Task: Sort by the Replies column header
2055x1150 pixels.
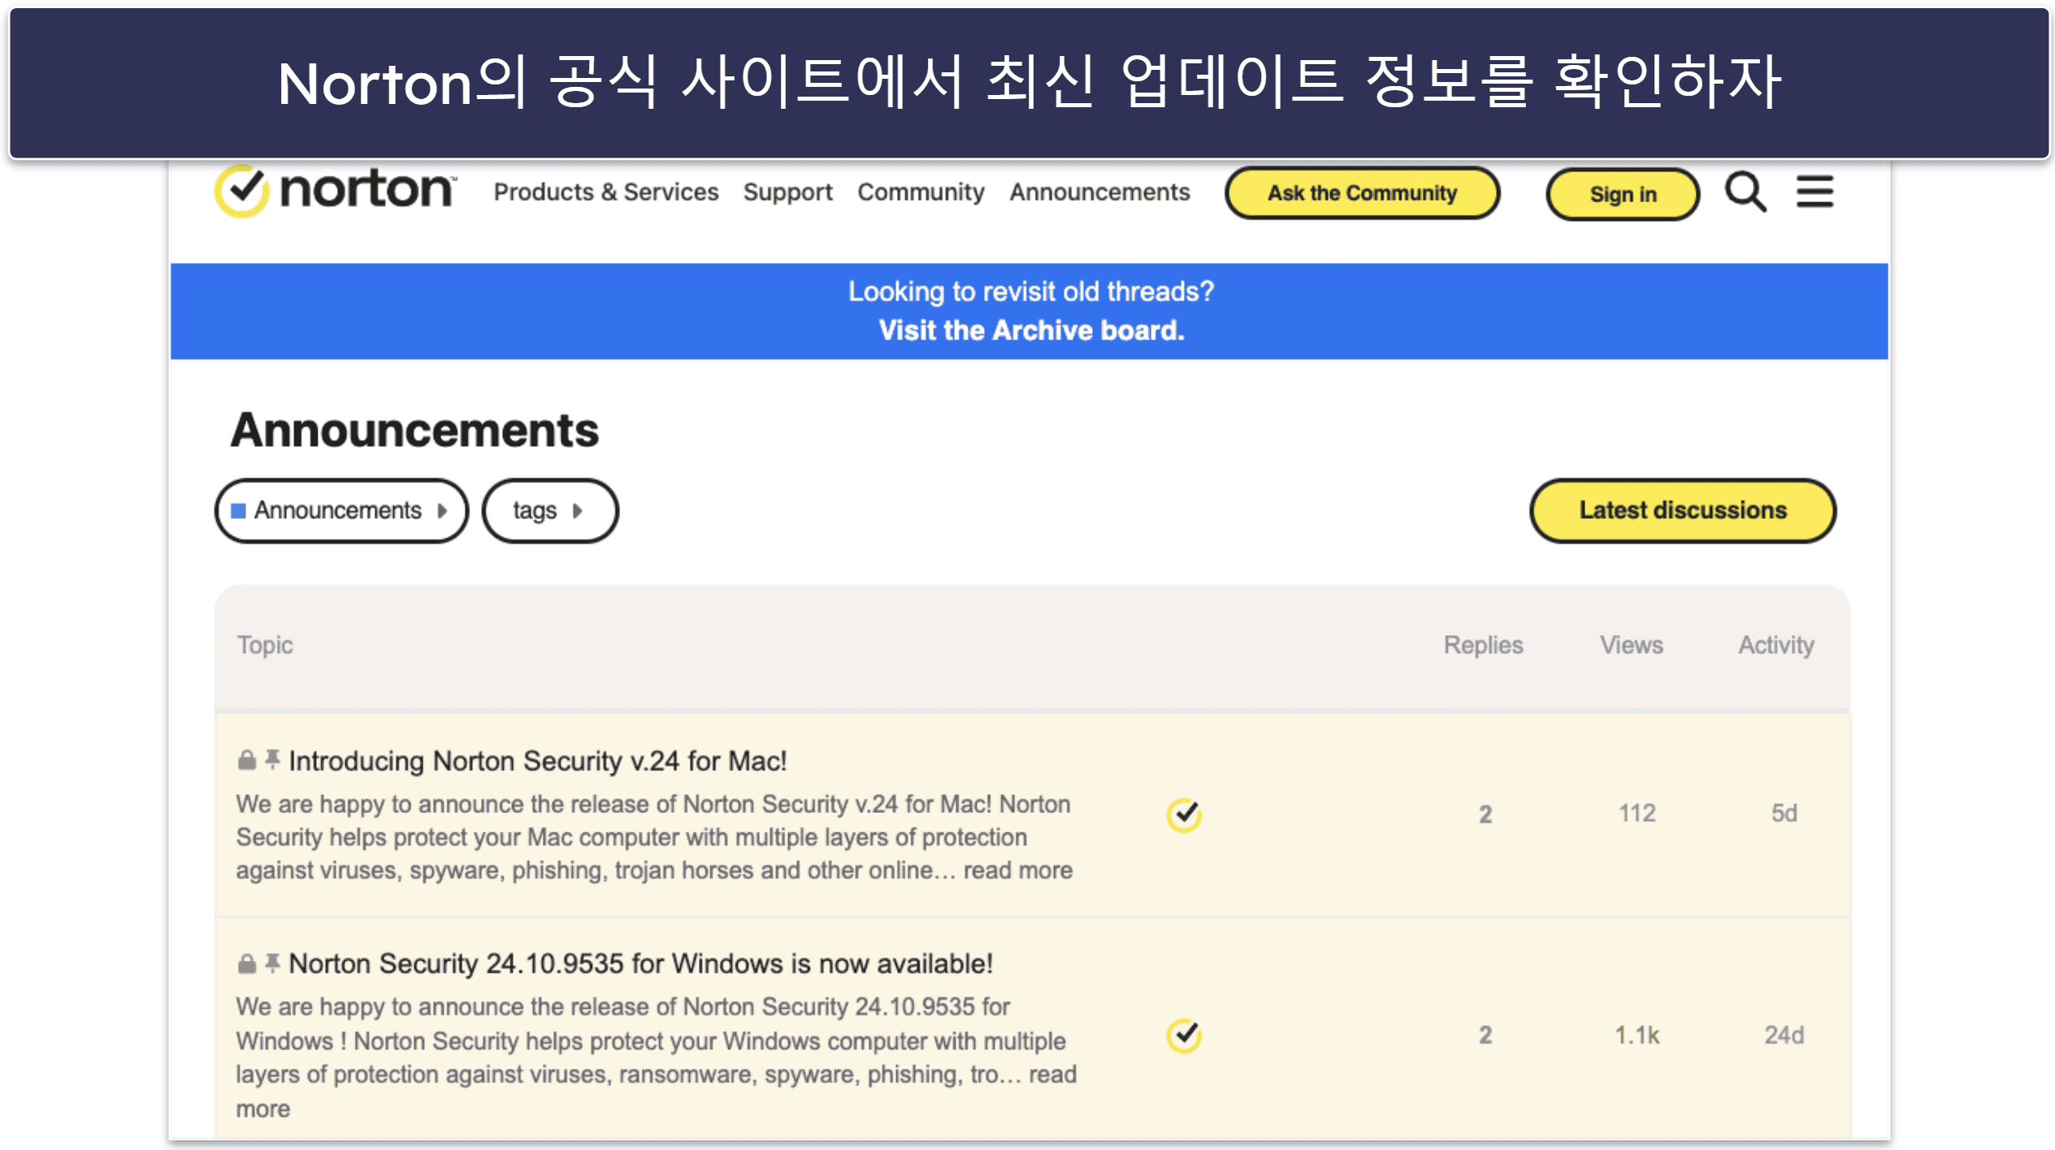Action: (x=1483, y=645)
